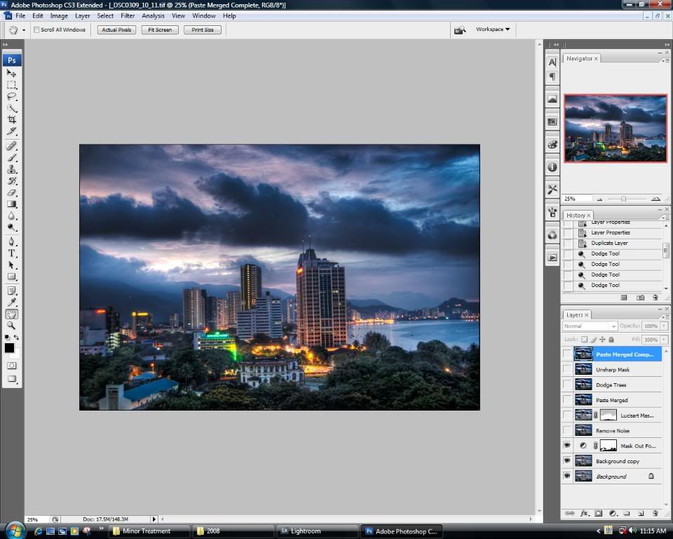Delete layer using Layers panel trash icon
The width and height of the screenshot is (673, 539).
[655, 514]
